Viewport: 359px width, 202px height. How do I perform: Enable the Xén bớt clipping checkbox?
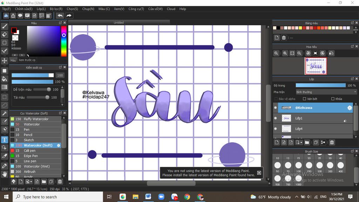tap(304, 99)
